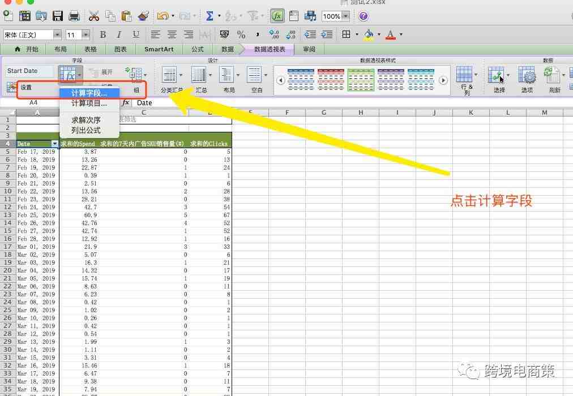
Task: Apply the red pivot table style
Action: click(x=331, y=79)
